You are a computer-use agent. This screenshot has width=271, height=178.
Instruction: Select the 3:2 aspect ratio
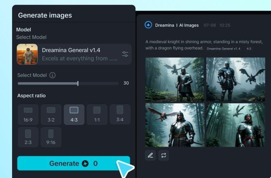pos(51,115)
